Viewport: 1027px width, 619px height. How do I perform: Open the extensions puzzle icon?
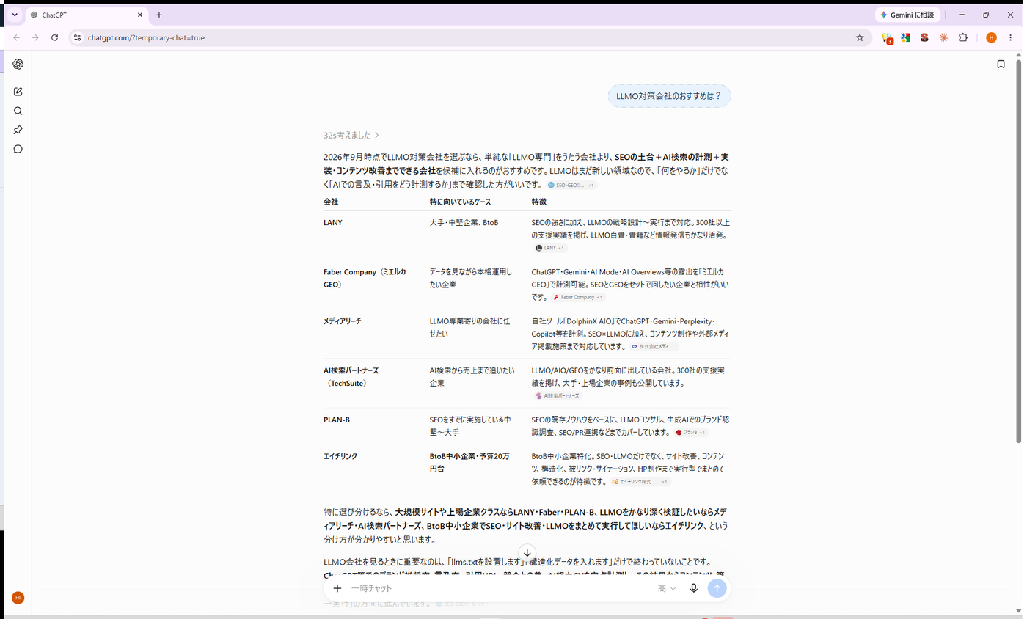[963, 37]
